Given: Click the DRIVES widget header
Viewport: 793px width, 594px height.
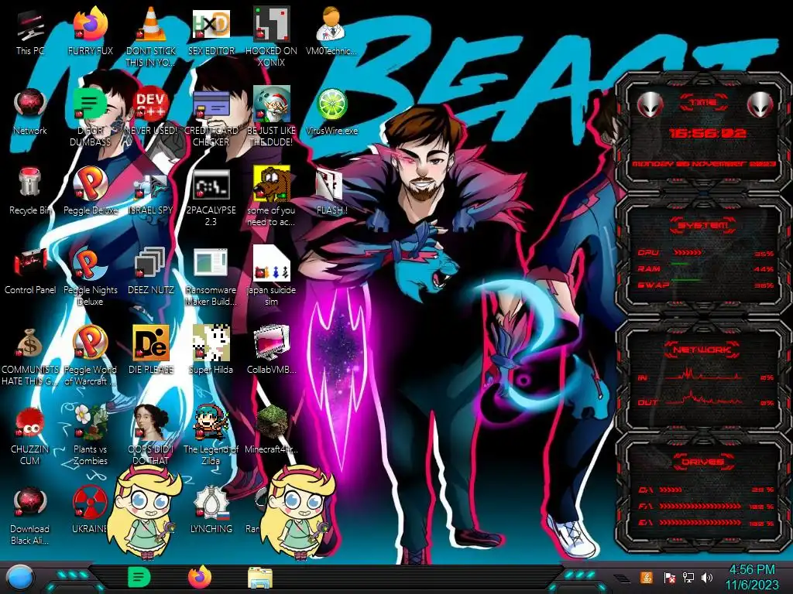Looking at the screenshot, I should click(x=702, y=461).
